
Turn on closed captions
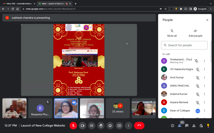click(x=92, y=126)
